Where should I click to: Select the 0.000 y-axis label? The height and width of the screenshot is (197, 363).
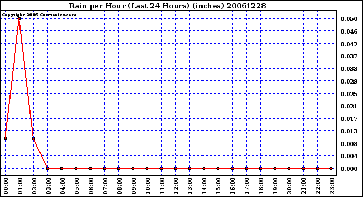click(349, 169)
